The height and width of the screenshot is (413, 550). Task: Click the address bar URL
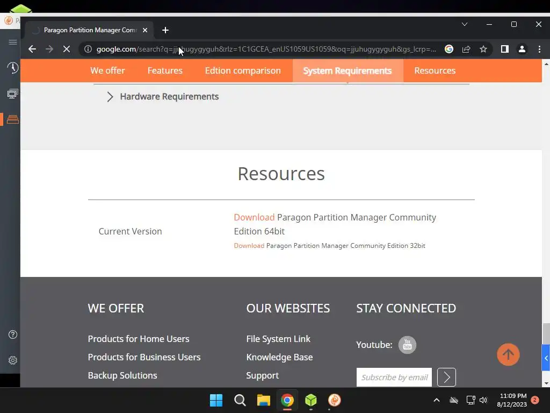[266, 49]
